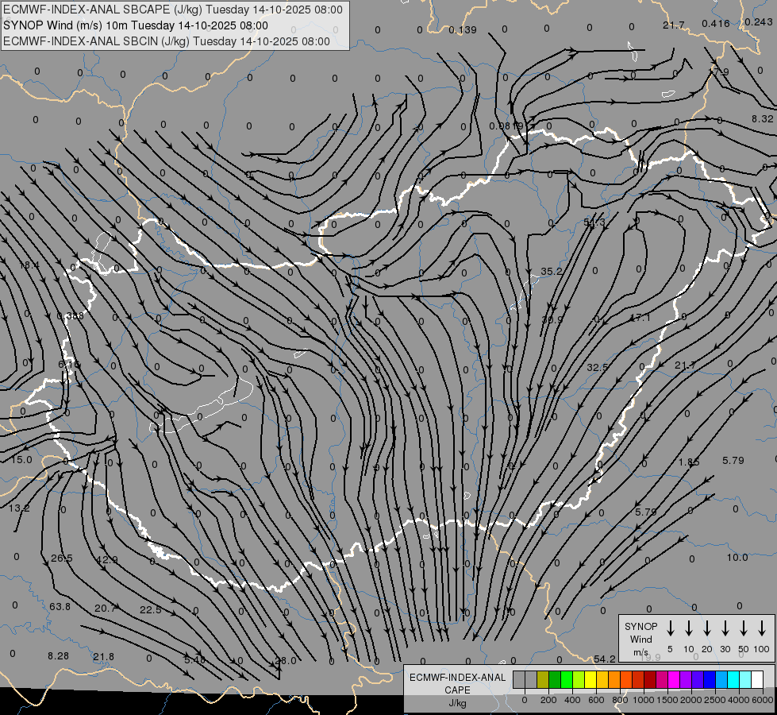
Task: Select the 10 m/s wind arrow symbol
Action: (x=689, y=628)
